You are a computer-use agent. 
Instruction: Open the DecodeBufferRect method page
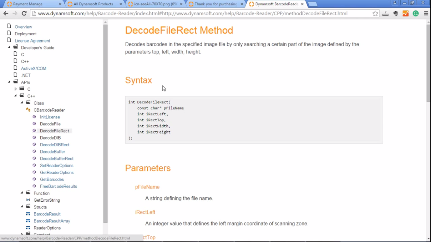coord(57,158)
